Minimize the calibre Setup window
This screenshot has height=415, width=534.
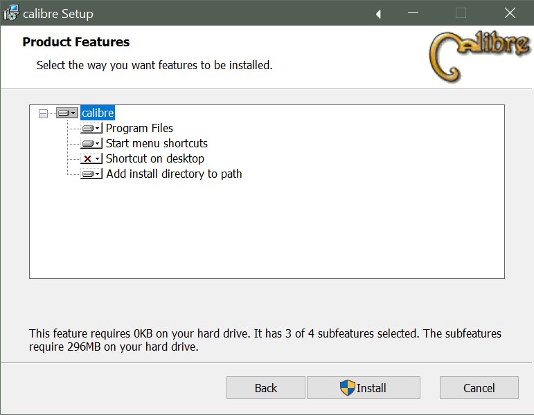click(x=413, y=13)
